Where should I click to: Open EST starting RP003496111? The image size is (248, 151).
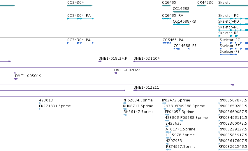[233, 118]
